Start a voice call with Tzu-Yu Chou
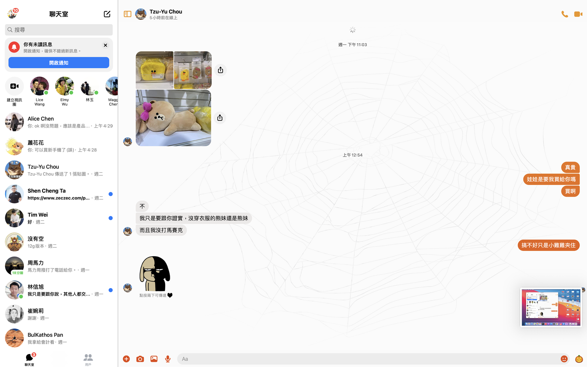Viewport: 587px width, 367px height. (564, 14)
